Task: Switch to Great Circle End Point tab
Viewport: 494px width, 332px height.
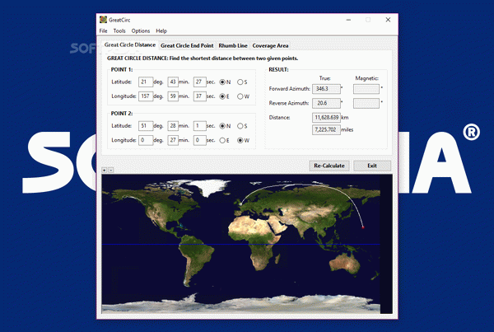Action: coord(185,45)
